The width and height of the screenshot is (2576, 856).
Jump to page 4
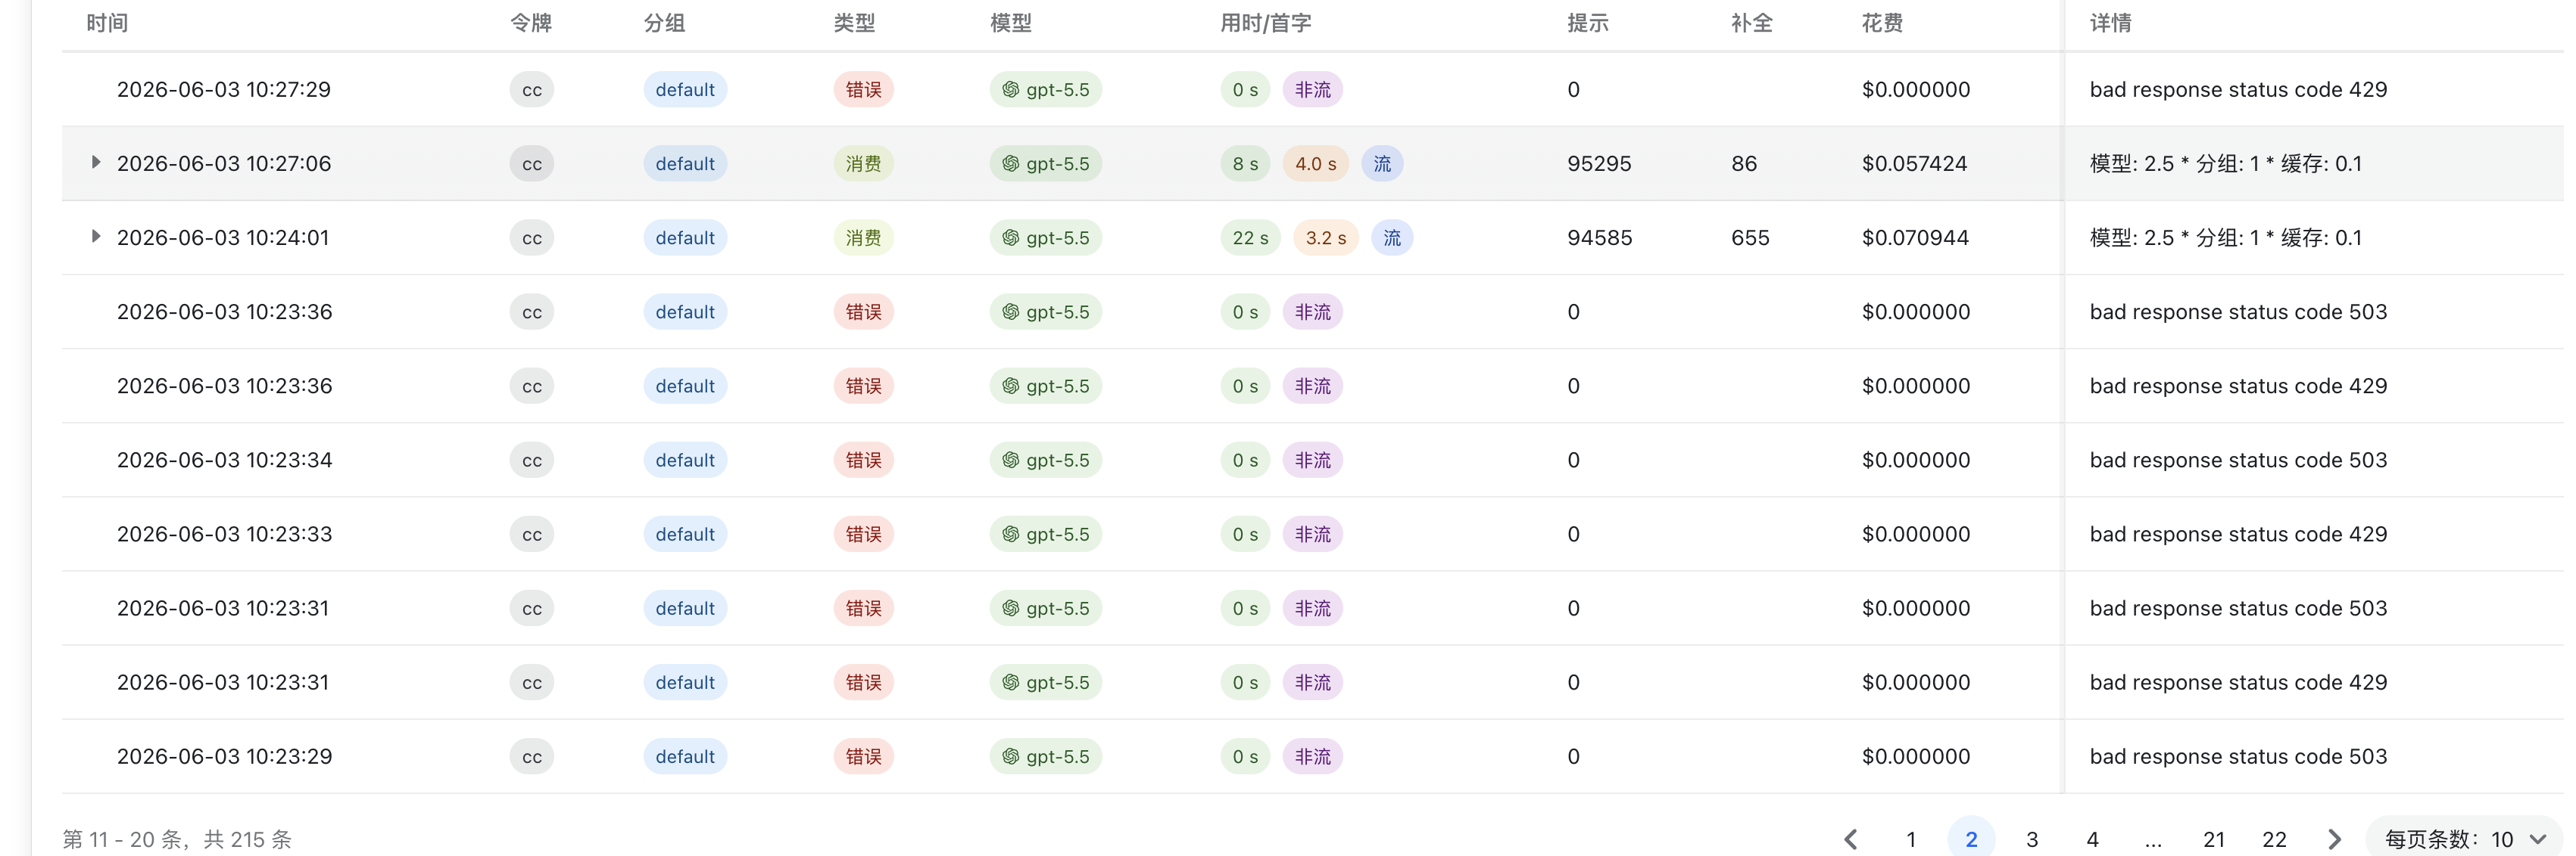pos(2092,839)
